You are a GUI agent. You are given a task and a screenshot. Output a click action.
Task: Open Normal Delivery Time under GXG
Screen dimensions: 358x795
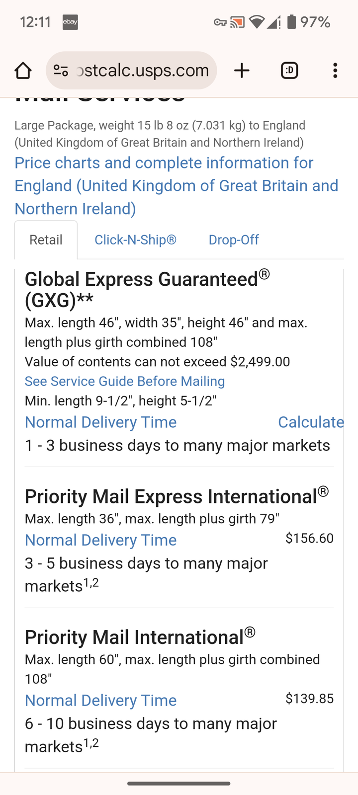coord(100,422)
